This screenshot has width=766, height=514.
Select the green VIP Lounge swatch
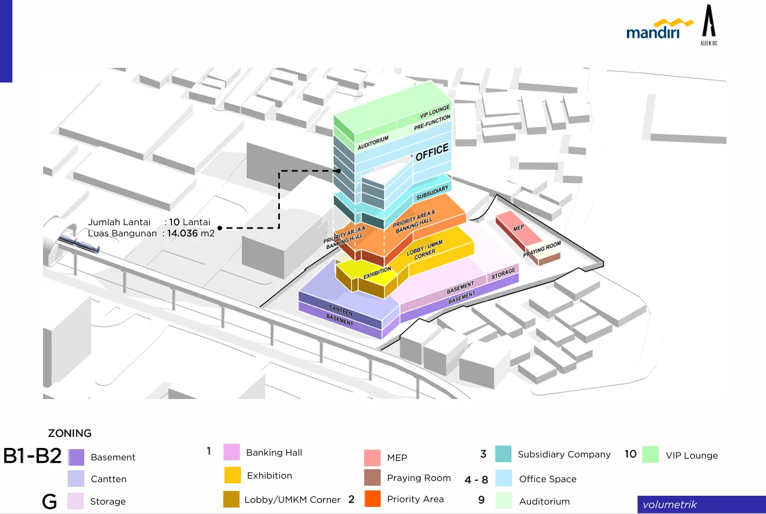[x=651, y=454]
